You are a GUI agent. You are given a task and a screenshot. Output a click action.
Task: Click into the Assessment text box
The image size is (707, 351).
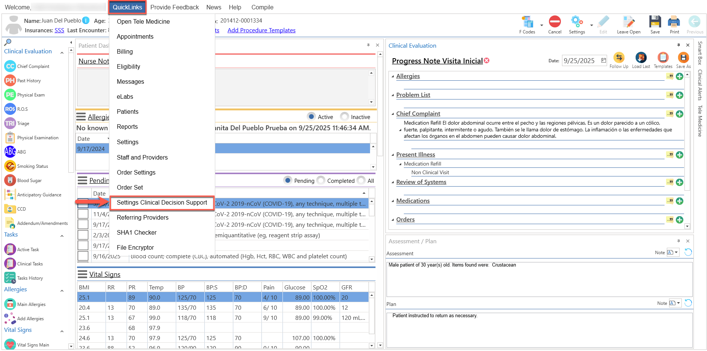pos(539,279)
